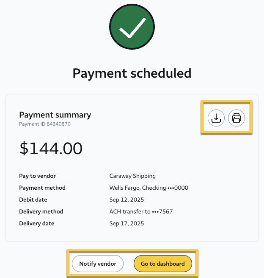The image size is (264, 278).
Task: Click the Payment summary title
Action: click(x=55, y=115)
